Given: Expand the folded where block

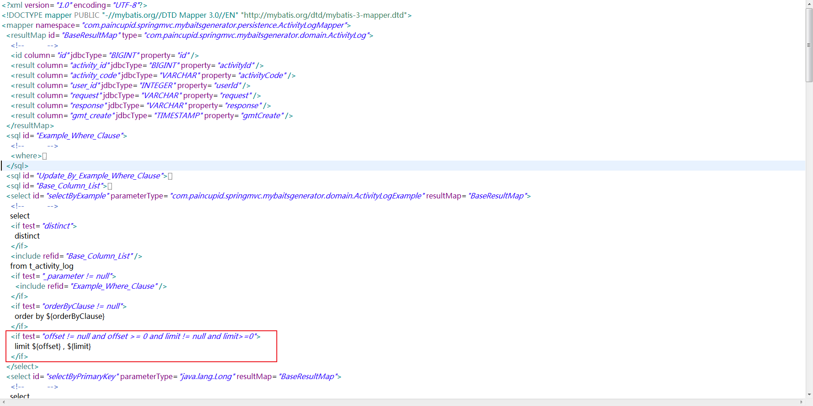Looking at the screenshot, I should (44, 156).
